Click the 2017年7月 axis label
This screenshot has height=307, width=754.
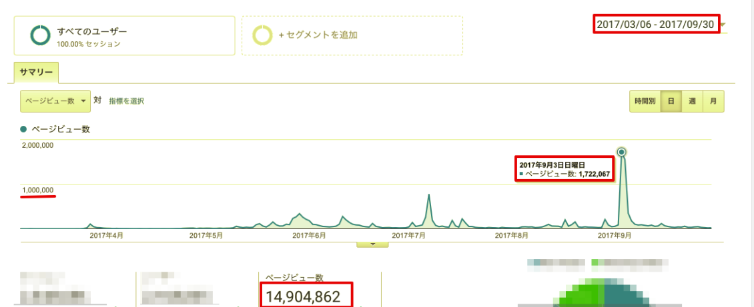pyautogui.click(x=410, y=236)
